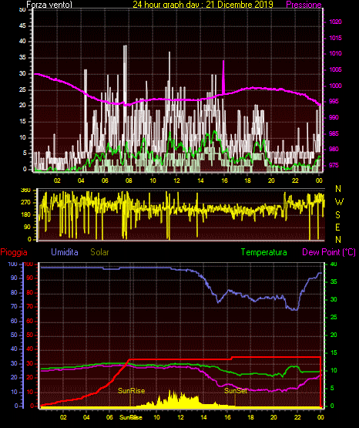Click the 360 value on wind direction axis
This screenshot has width=359, height=428.
click(x=25, y=190)
